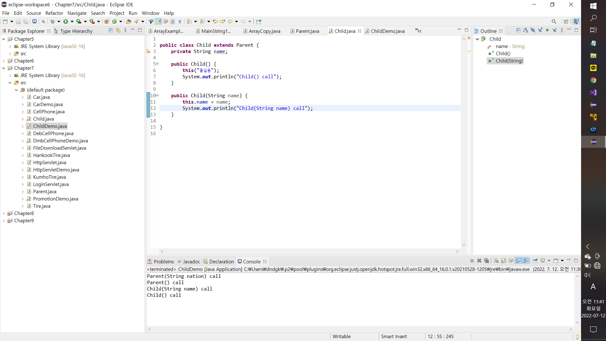This screenshot has height=341, width=606.
Task: Open the Problems view tab
Action: coord(163,261)
